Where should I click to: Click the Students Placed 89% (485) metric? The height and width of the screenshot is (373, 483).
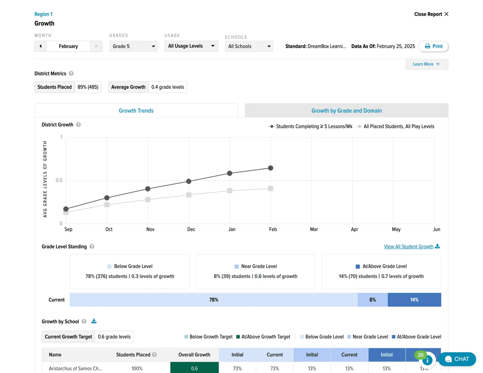pos(68,87)
